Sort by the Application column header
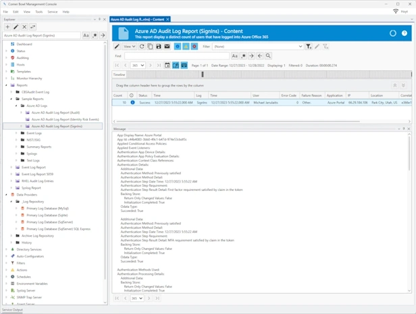 click(x=336, y=95)
